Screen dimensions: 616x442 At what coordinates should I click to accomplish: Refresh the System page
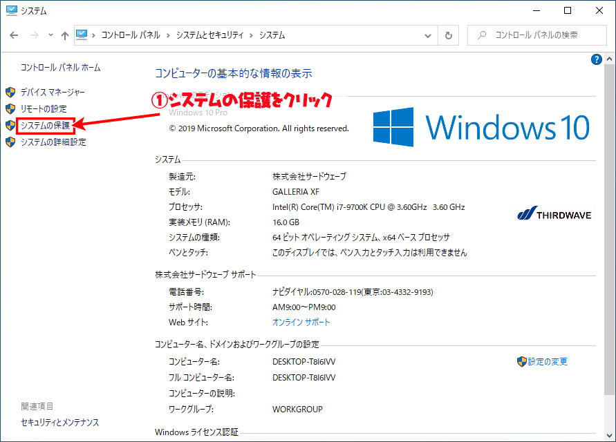coord(448,35)
